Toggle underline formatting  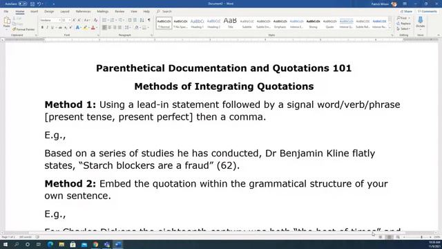(52, 28)
